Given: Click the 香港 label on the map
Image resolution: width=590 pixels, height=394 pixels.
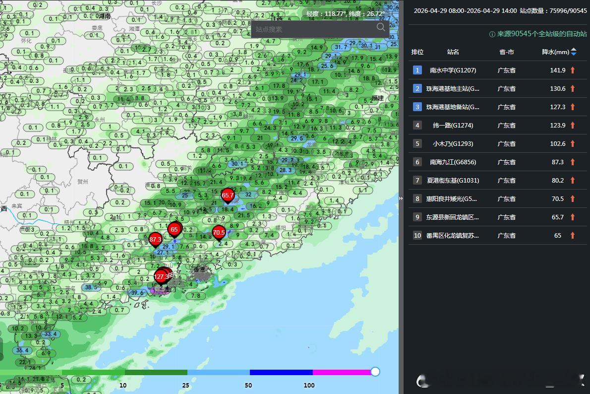Looking at the screenshot, I should [x=199, y=269].
